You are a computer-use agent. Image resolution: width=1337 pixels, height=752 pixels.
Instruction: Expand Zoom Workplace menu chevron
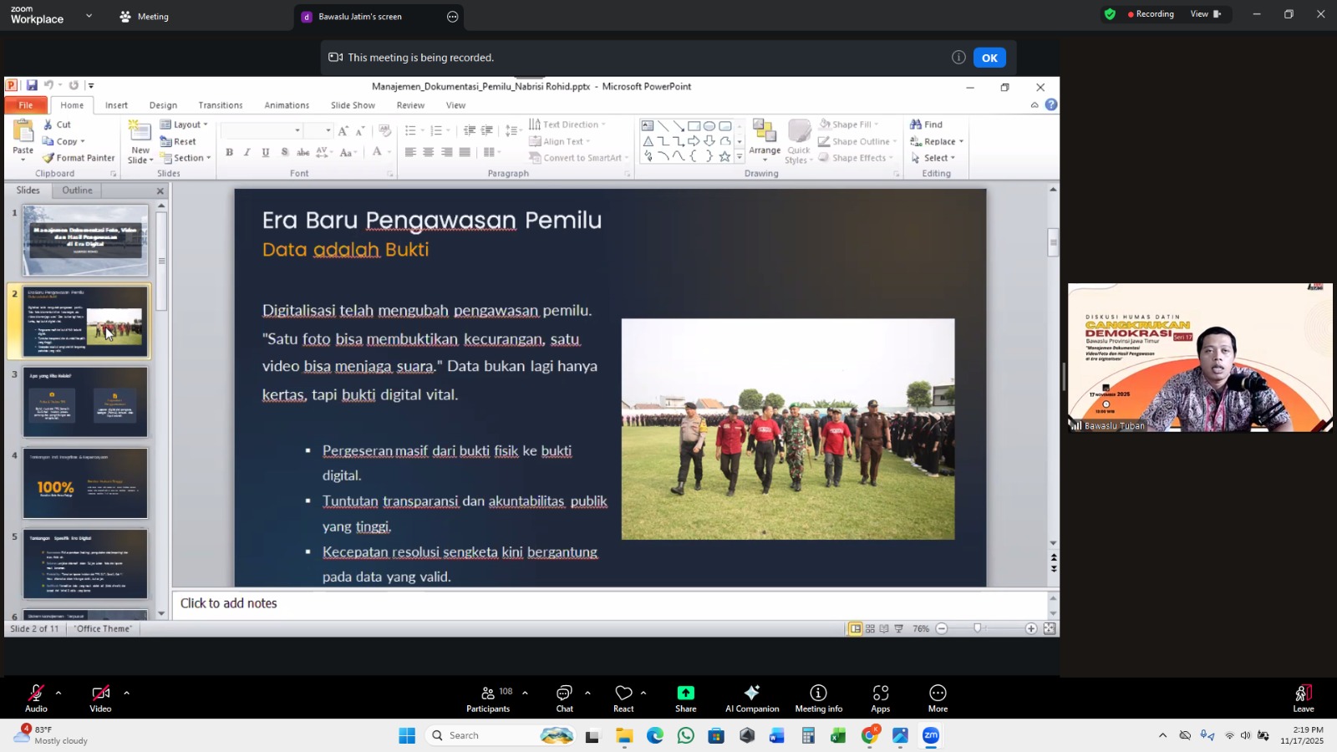click(89, 16)
